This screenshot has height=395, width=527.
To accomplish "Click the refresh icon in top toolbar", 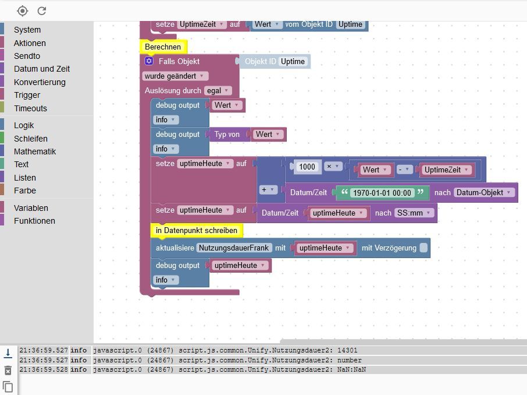I will point(42,11).
